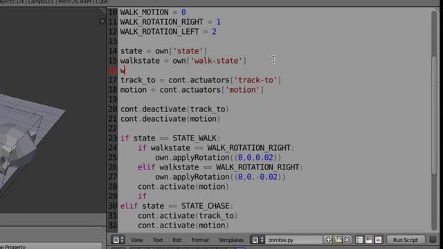
Task: Click 'WALK_MOTION = 0' line
Action: [x=153, y=12]
